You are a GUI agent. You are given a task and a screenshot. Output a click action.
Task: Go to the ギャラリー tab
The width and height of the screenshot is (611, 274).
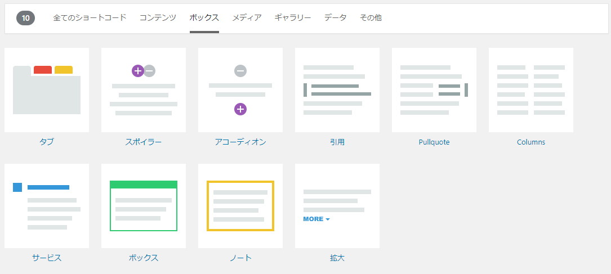click(x=293, y=18)
